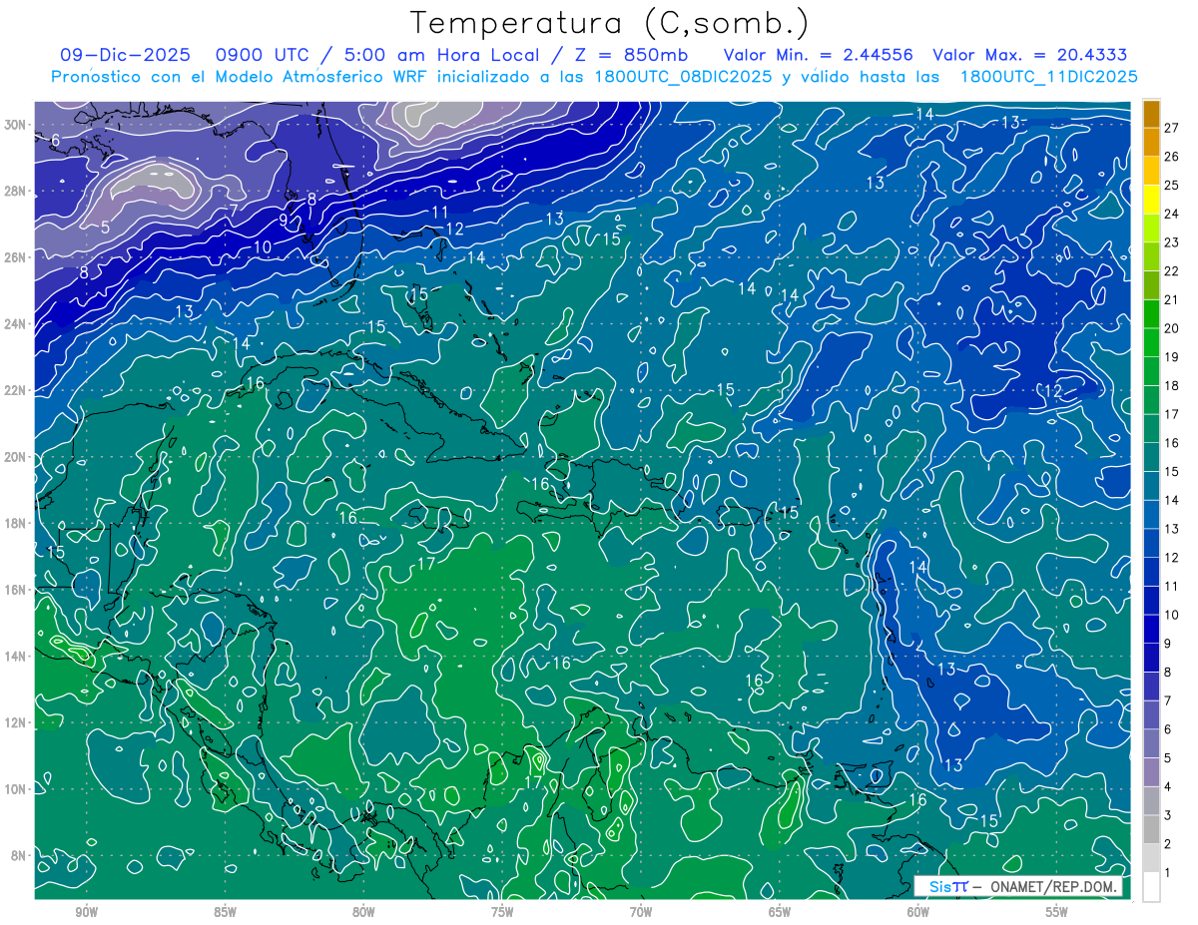The image size is (1198, 925).
Task: Click the date text '09-Dic-2025'
Action: click(x=125, y=55)
